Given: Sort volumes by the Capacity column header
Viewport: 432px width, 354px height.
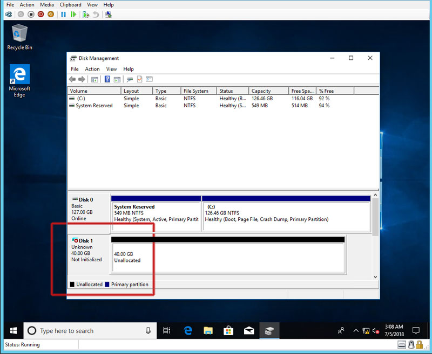Looking at the screenshot, I should click(261, 91).
